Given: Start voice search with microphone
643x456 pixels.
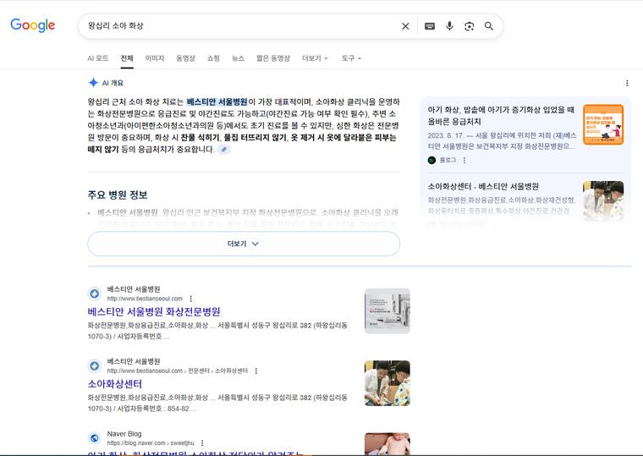Looking at the screenshot, I should coord(449,26).
